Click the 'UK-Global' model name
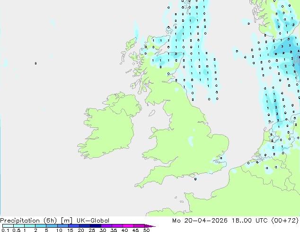The width and height of the screenshot is (300, 232). (93, 221)
